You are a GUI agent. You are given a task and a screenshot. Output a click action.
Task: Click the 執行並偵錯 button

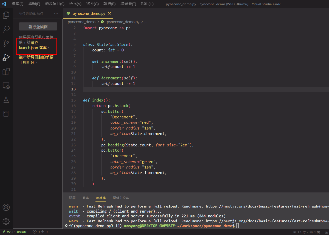click(x=38, y=27)
